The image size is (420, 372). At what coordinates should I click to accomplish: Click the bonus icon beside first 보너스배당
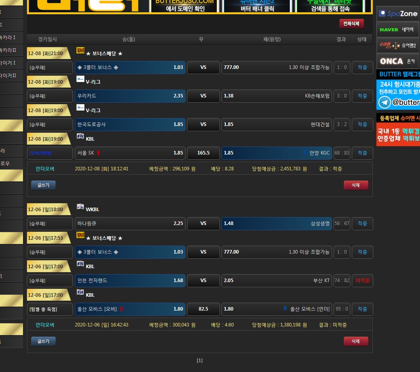[80, 51]
